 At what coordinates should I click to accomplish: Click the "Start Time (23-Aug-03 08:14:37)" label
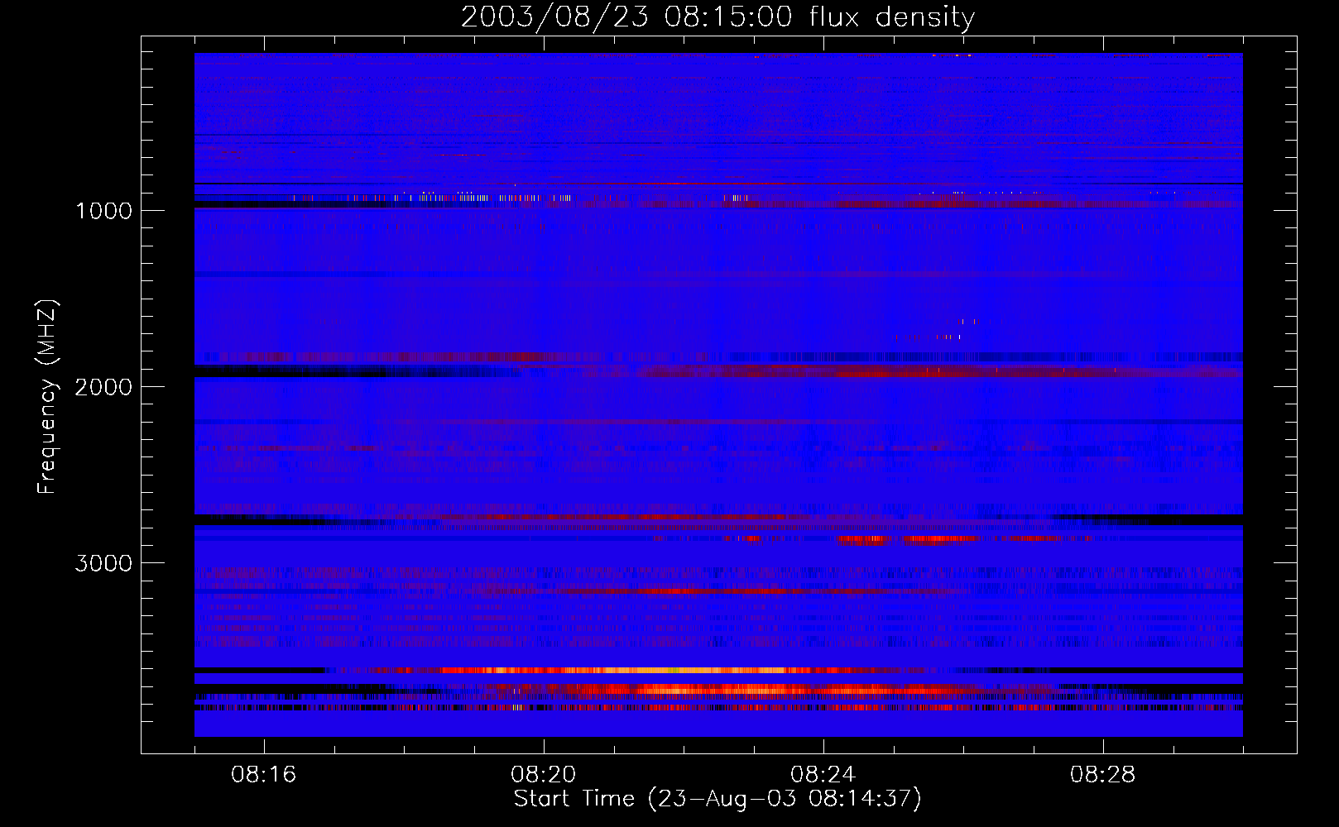click(x=717, y=799)
